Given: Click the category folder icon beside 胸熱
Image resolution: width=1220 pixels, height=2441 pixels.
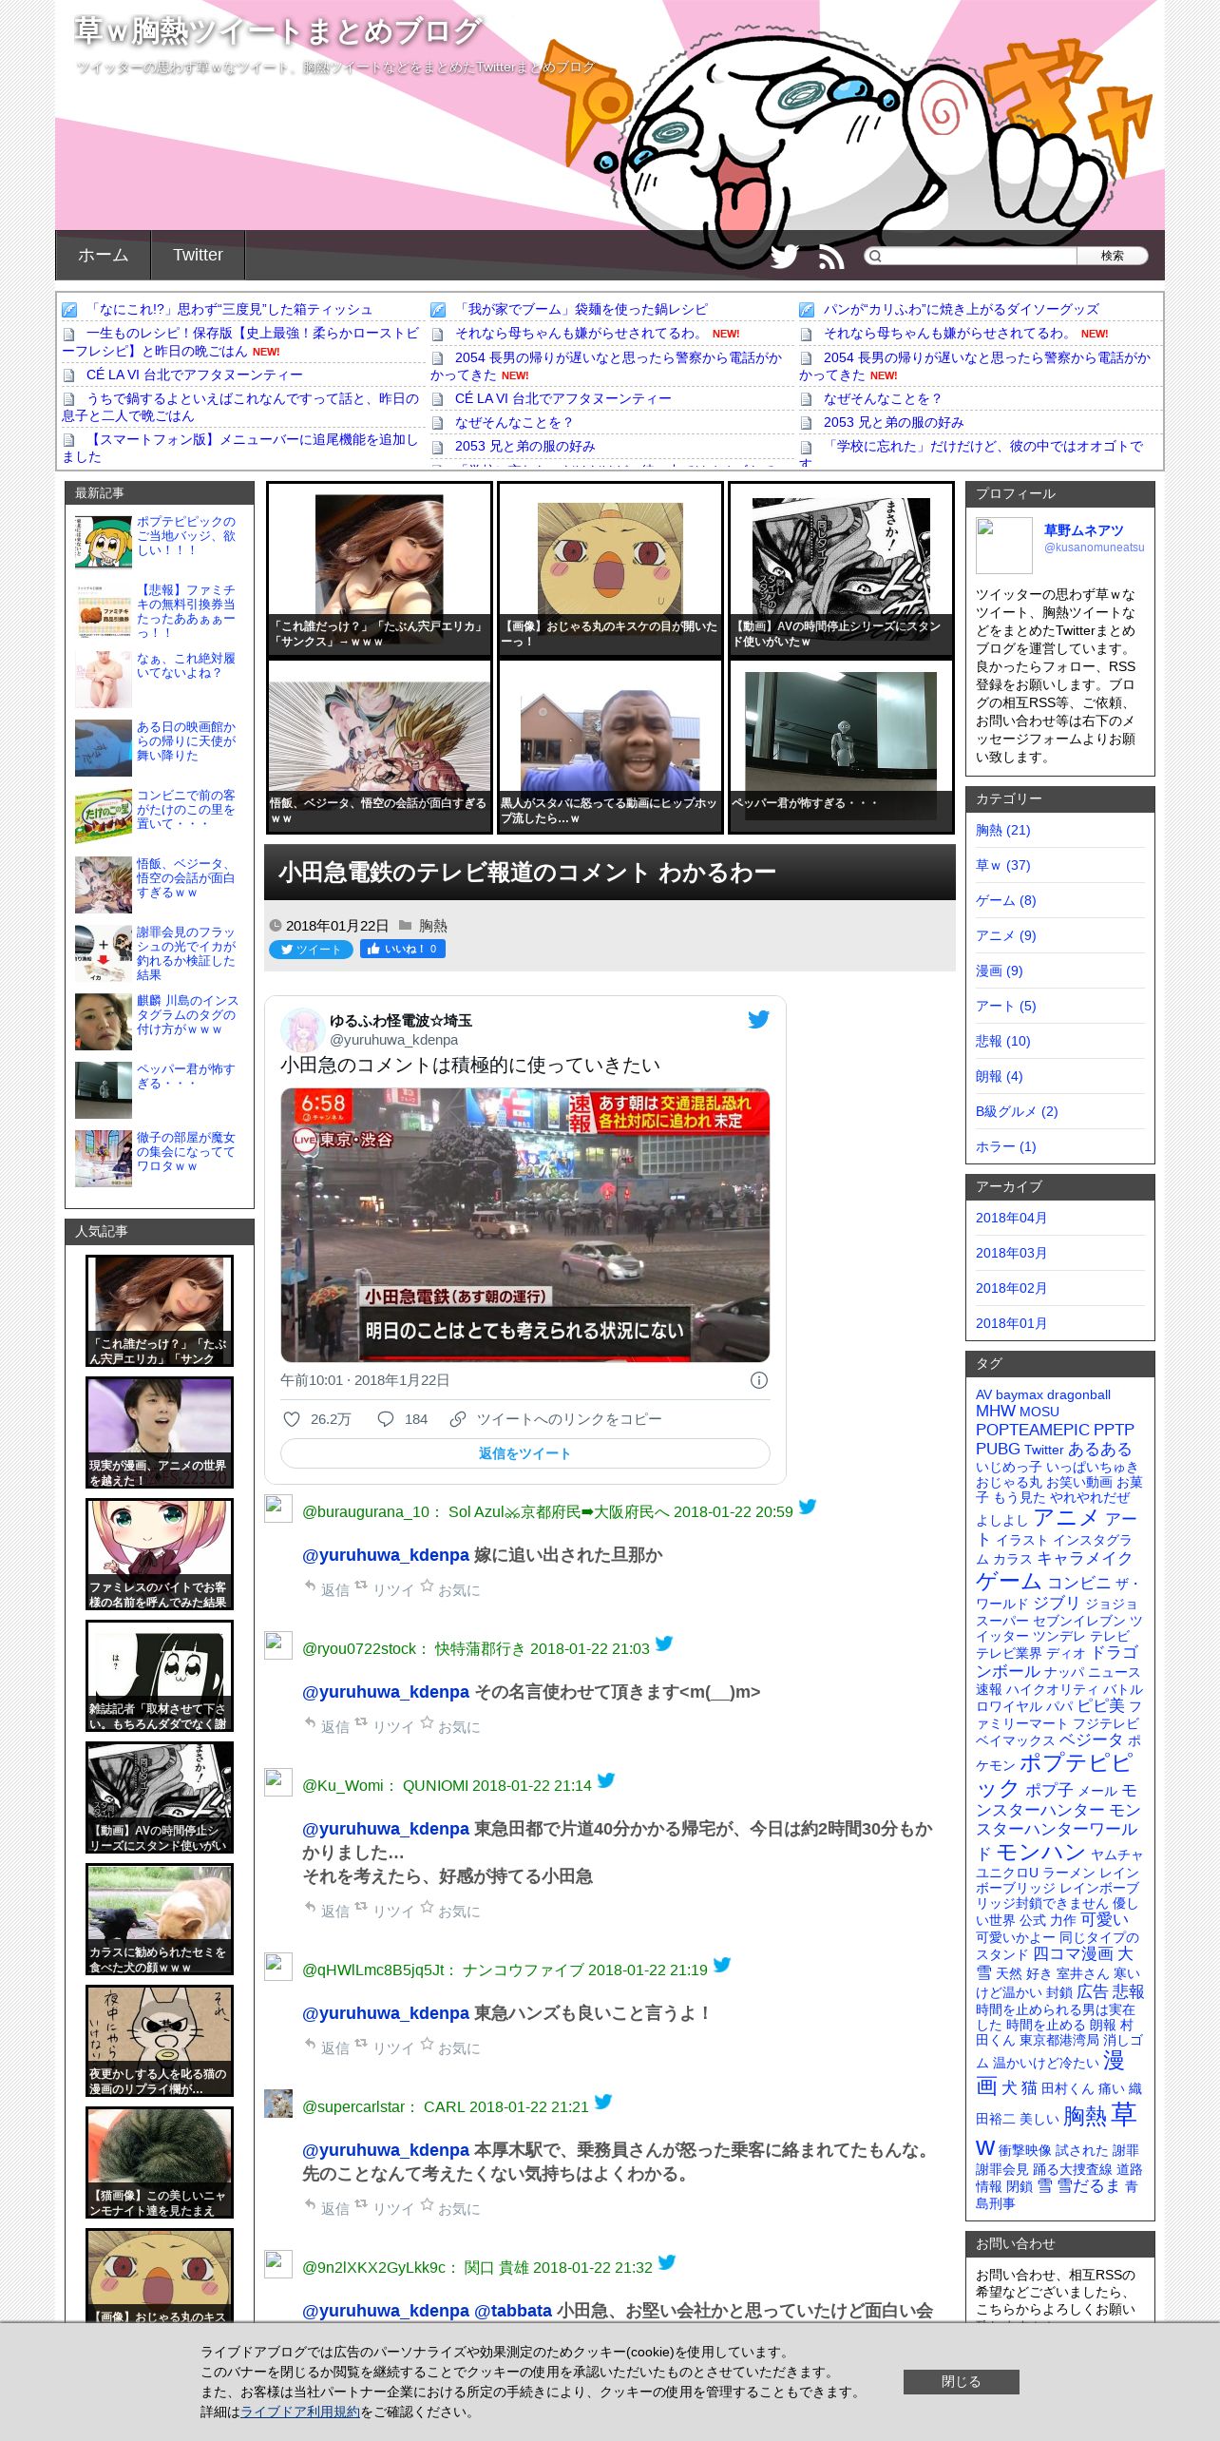Looking at the screenshot, I should (x=406, y=925).
